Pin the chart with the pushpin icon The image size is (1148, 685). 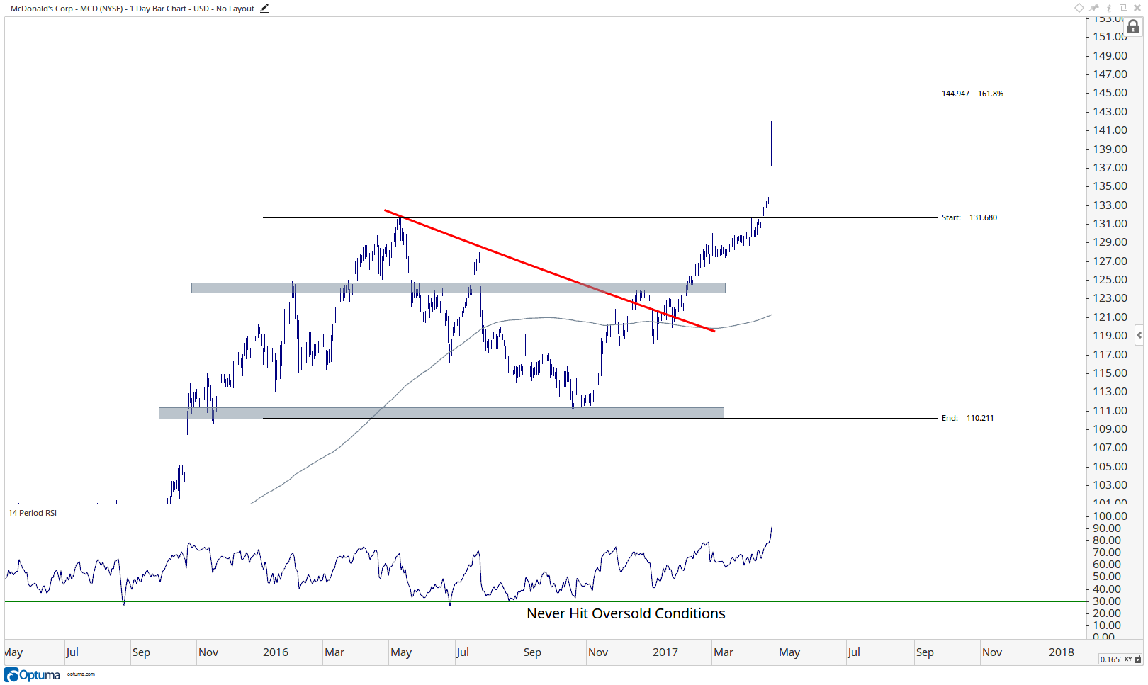[1095, 8]
